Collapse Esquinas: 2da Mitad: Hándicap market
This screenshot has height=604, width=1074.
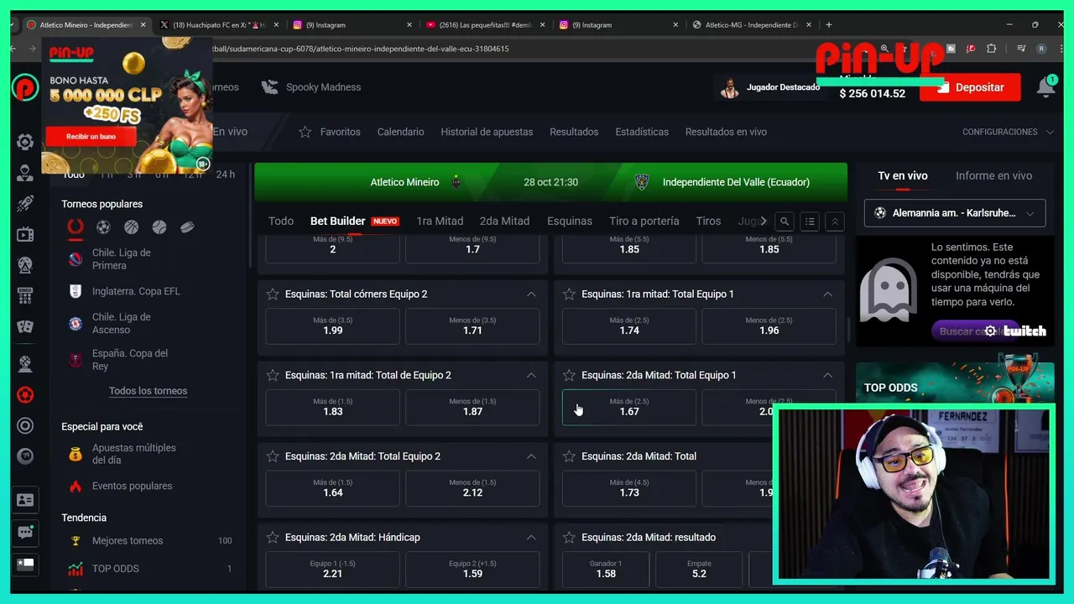coord(531,537)
